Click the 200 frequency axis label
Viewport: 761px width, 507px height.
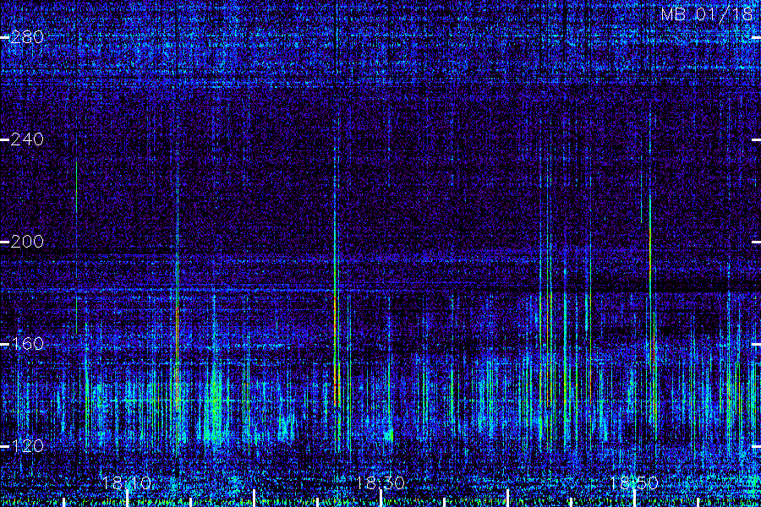(27, 242)
